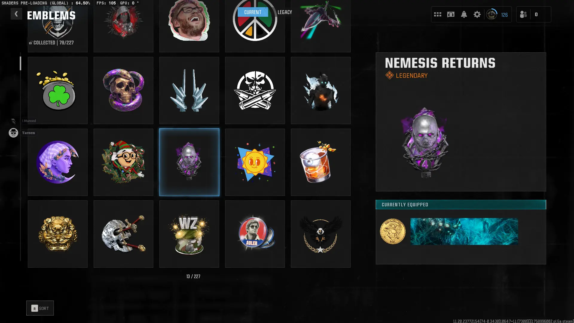Click the emblem list scrollbar handle
This screenshot has height=323, width=574.
click(20, 63)
